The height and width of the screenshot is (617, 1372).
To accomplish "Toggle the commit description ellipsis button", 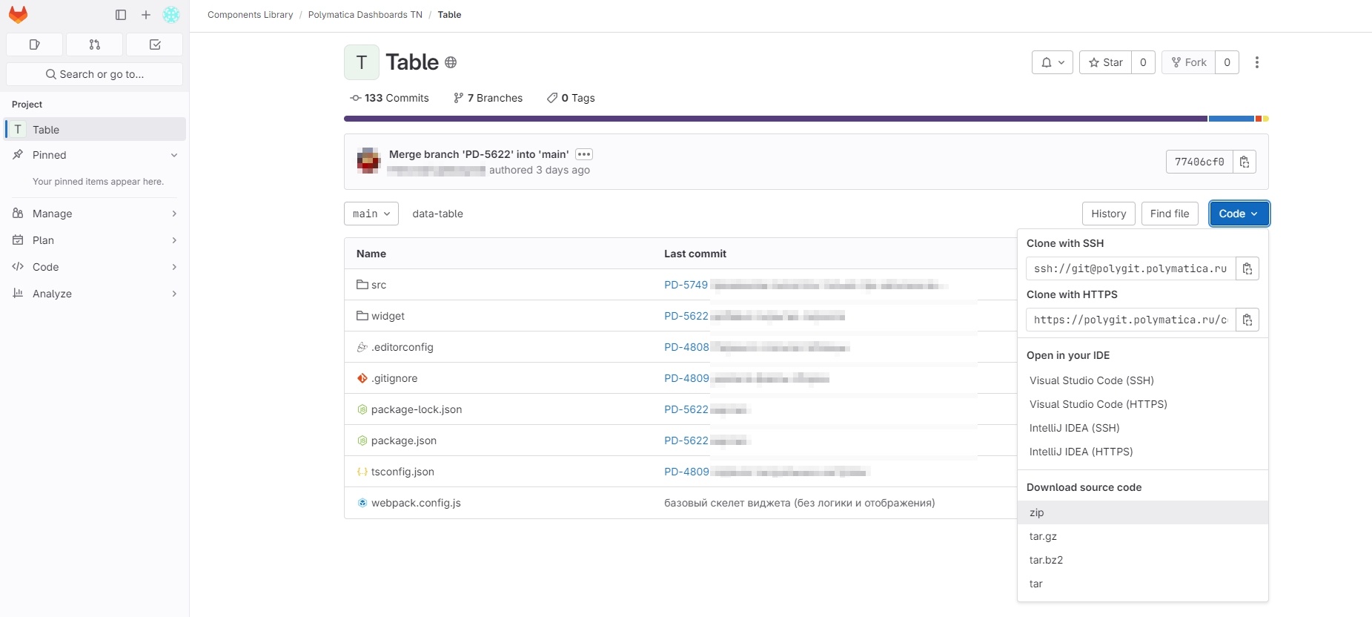I will point(584,154).
